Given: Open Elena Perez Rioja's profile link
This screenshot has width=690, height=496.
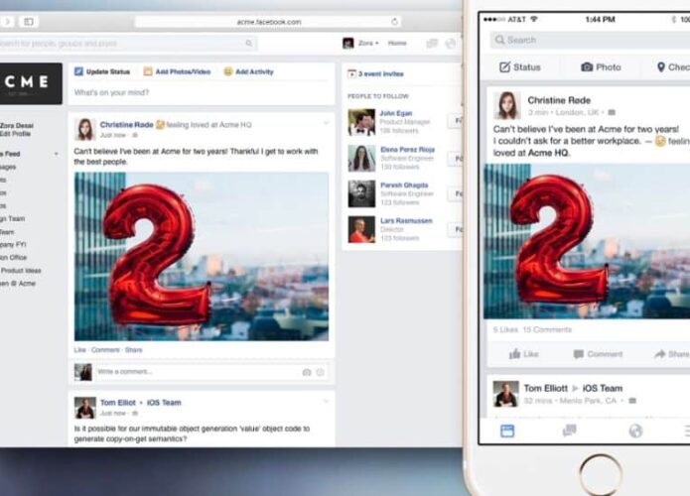Looking at the screenshot, I should [407, 150].
